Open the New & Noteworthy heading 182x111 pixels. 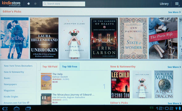[x=123, y=67]
